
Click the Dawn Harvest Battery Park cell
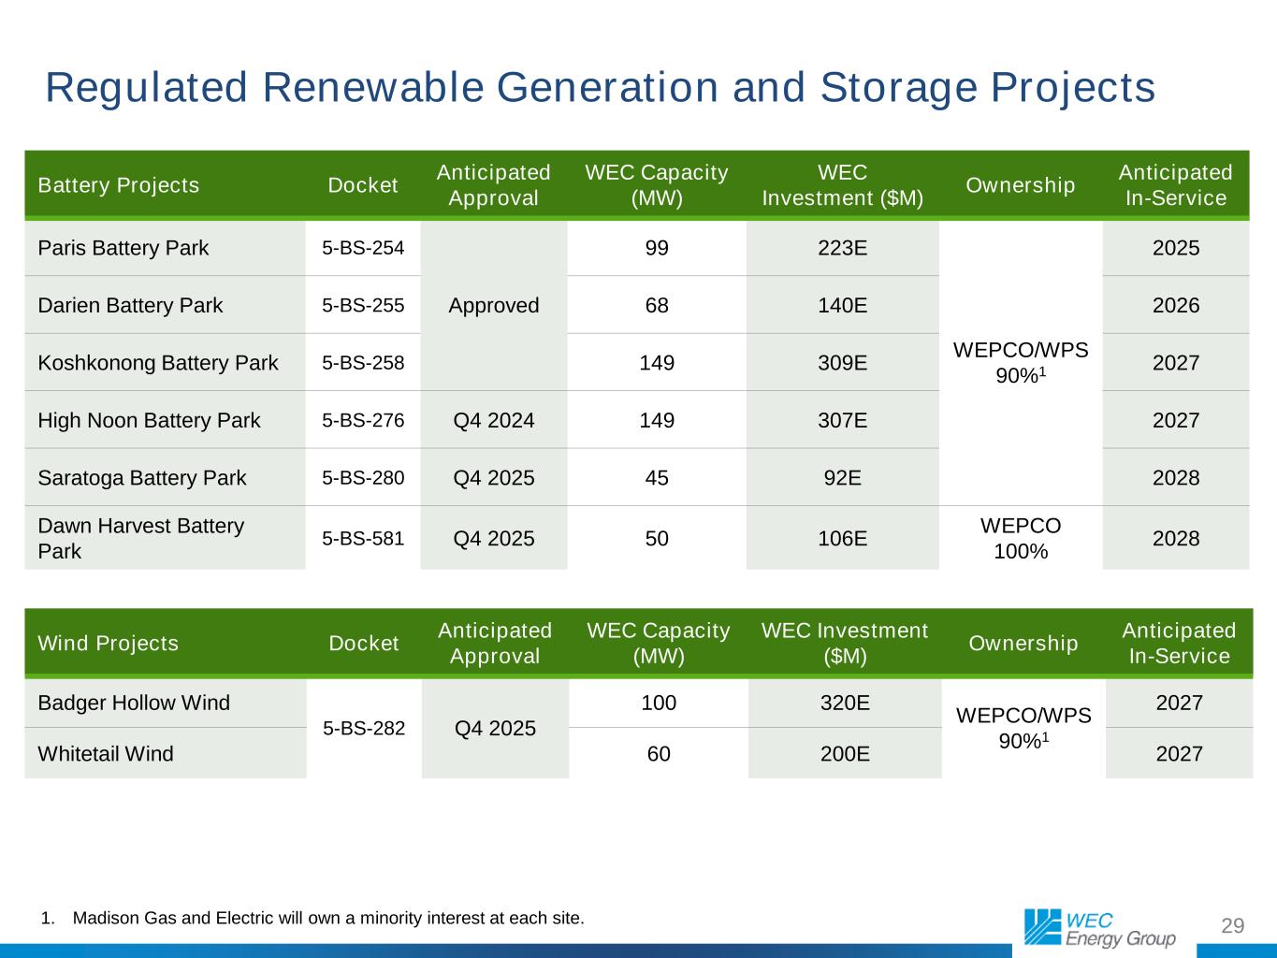click(140, 539)
